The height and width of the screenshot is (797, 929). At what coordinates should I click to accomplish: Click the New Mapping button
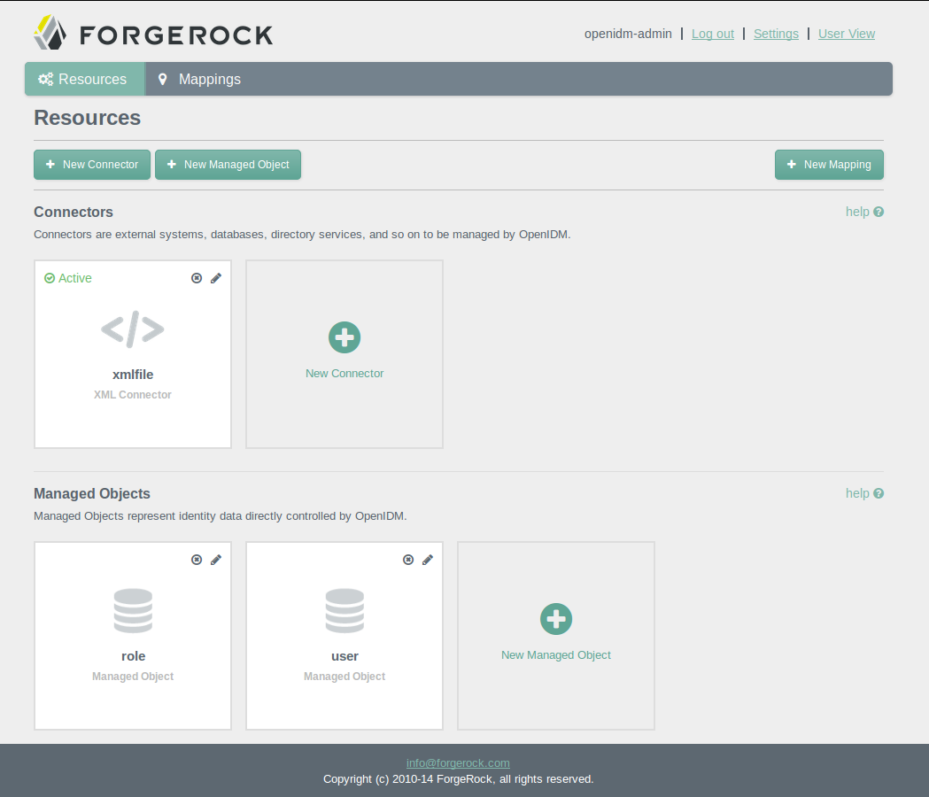[829, 164]
